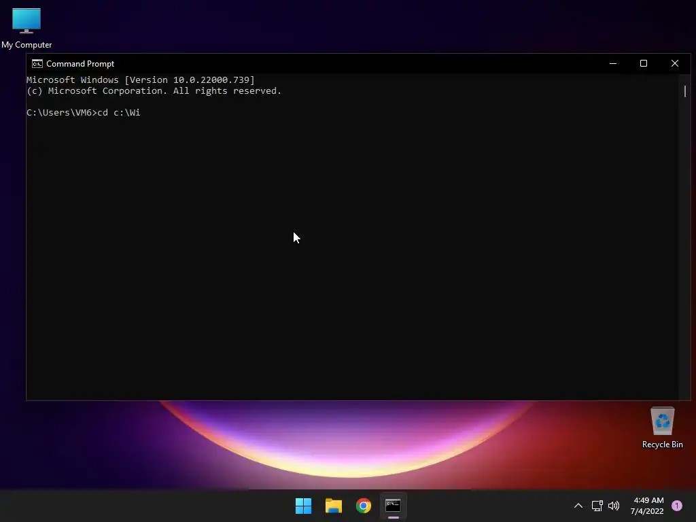This screenshot has height=522, width=696.
Task: Minimize the Command Prompt window
Action: click(613, 63)
